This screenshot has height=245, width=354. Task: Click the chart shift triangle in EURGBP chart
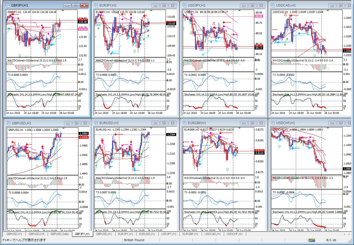pyautogui.click(x=240, y=129)
